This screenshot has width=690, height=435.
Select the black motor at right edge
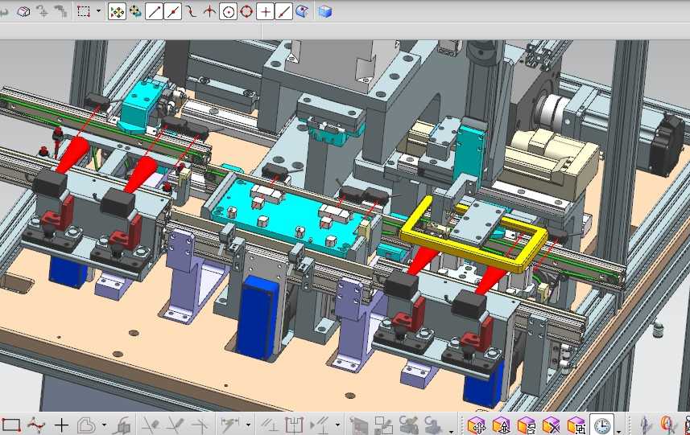(667, 145)
